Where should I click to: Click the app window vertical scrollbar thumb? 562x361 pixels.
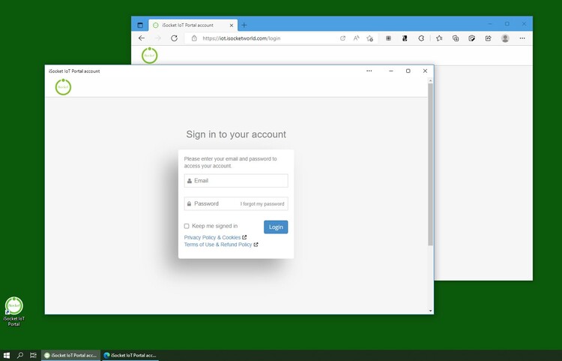pos(430,164)
